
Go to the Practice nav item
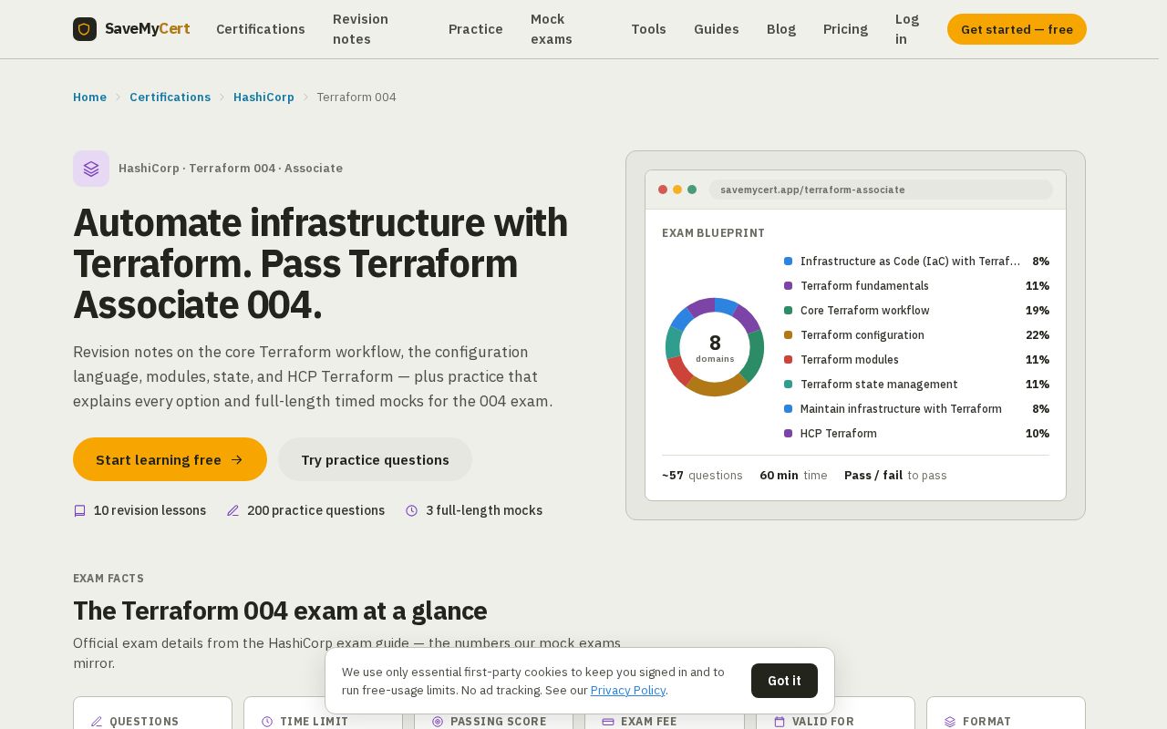tap(476, 29)
